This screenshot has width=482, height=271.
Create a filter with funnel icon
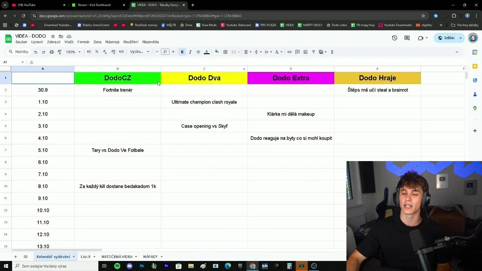point(313,52)
